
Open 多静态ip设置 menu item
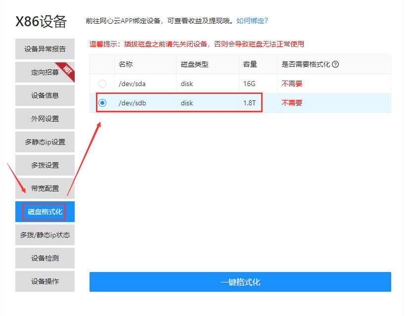point(45,142)
